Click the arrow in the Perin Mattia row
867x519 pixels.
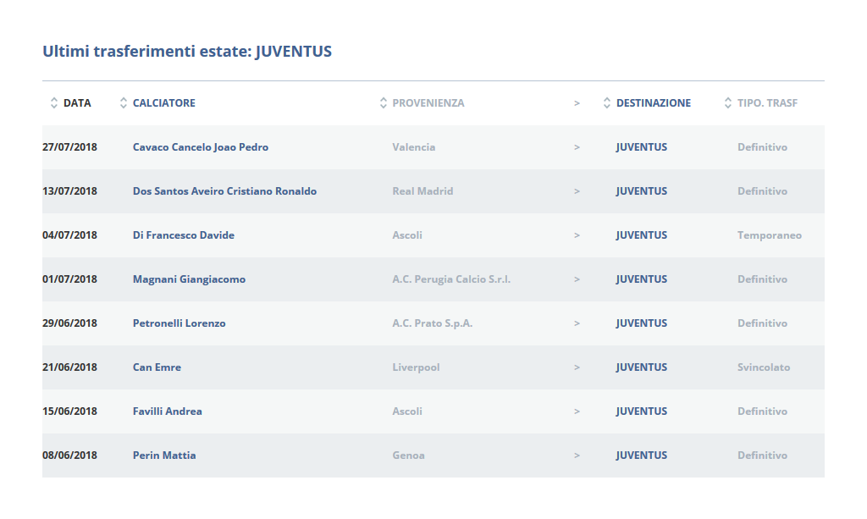click(x=577, y=456)
